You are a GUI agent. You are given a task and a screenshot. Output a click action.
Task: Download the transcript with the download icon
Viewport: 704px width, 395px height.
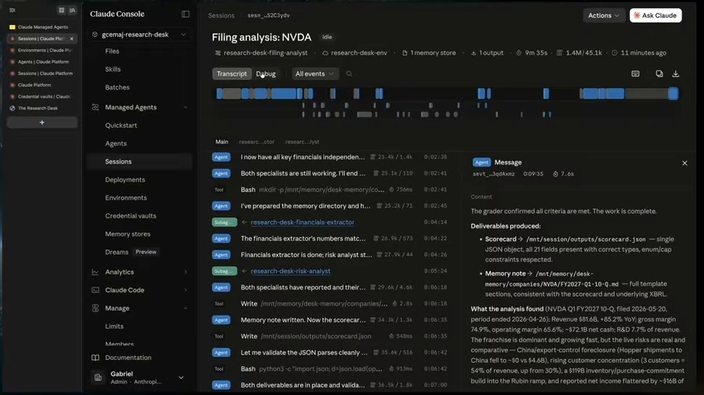[675, 73]
